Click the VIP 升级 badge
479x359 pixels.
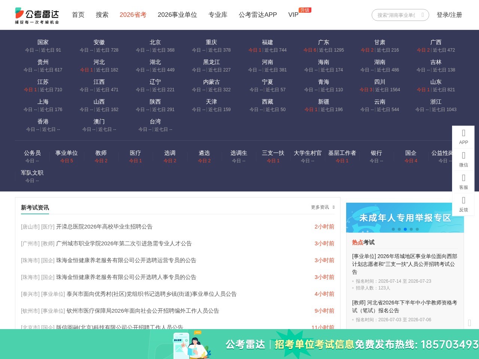click(305, 10)
